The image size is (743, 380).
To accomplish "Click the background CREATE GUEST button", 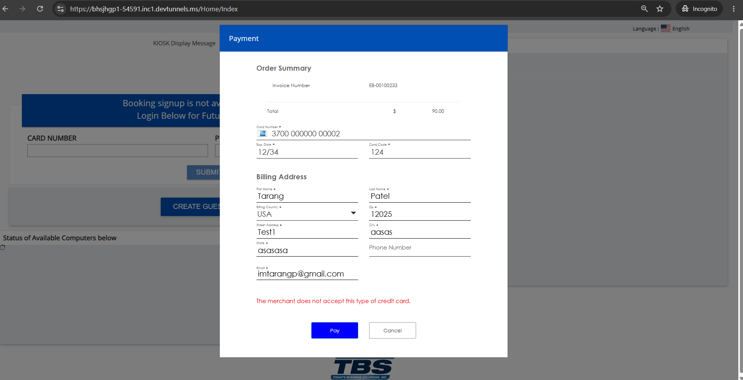I will pos(190,207).
